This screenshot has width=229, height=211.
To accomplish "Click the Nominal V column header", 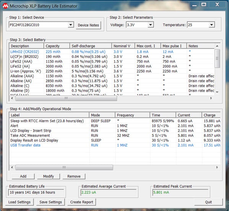I will [123, 46].
